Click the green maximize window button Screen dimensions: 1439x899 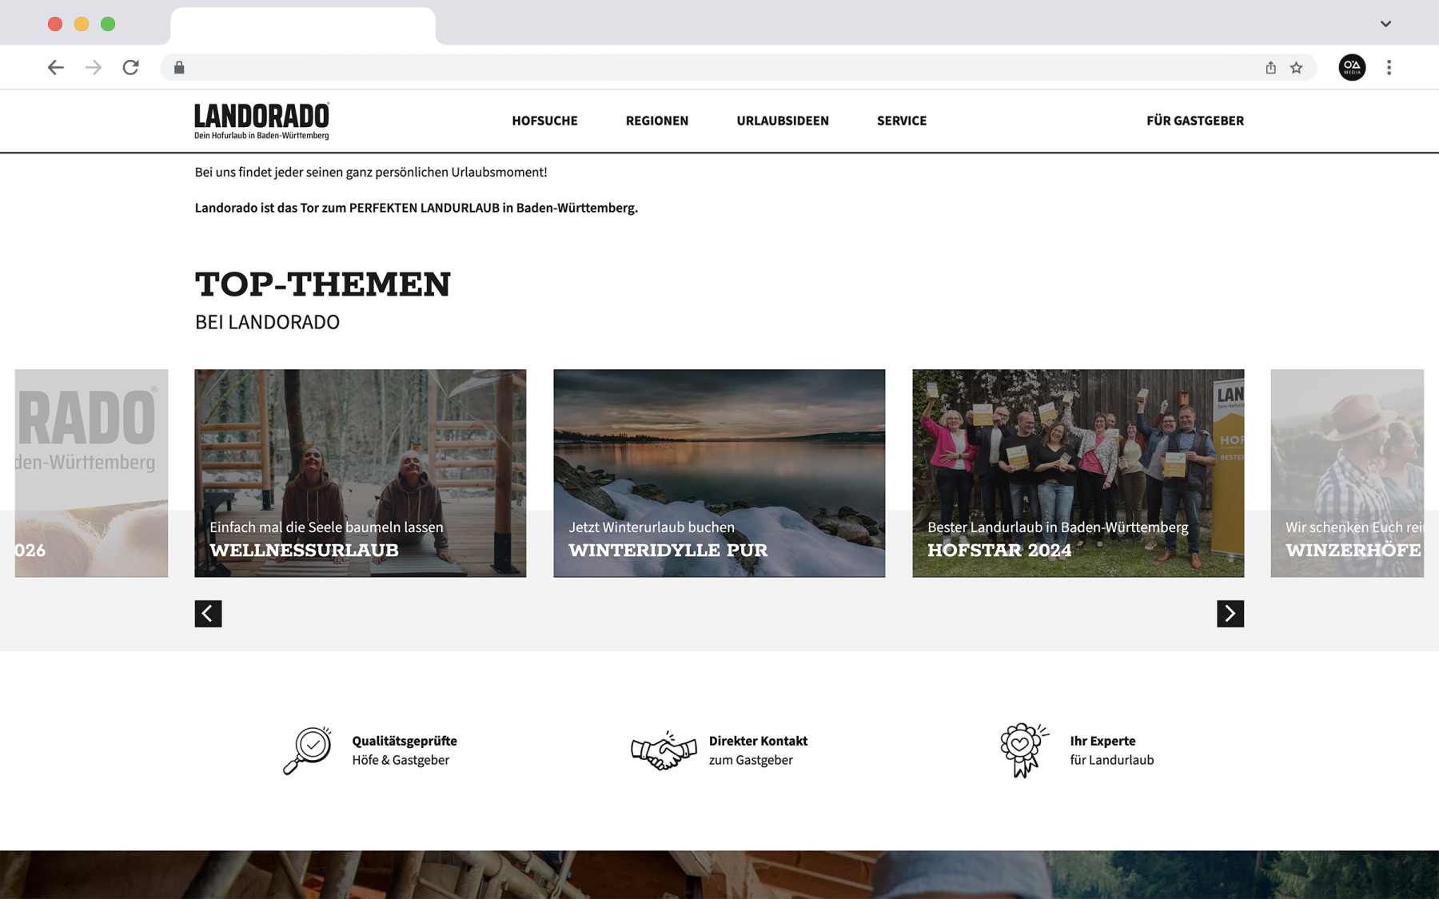click(x=108, y=24)
